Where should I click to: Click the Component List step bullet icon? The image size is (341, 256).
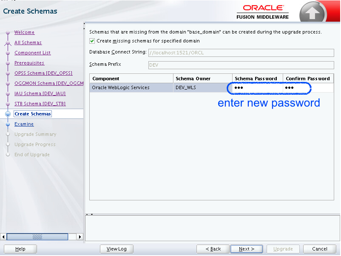click(8, 53)
